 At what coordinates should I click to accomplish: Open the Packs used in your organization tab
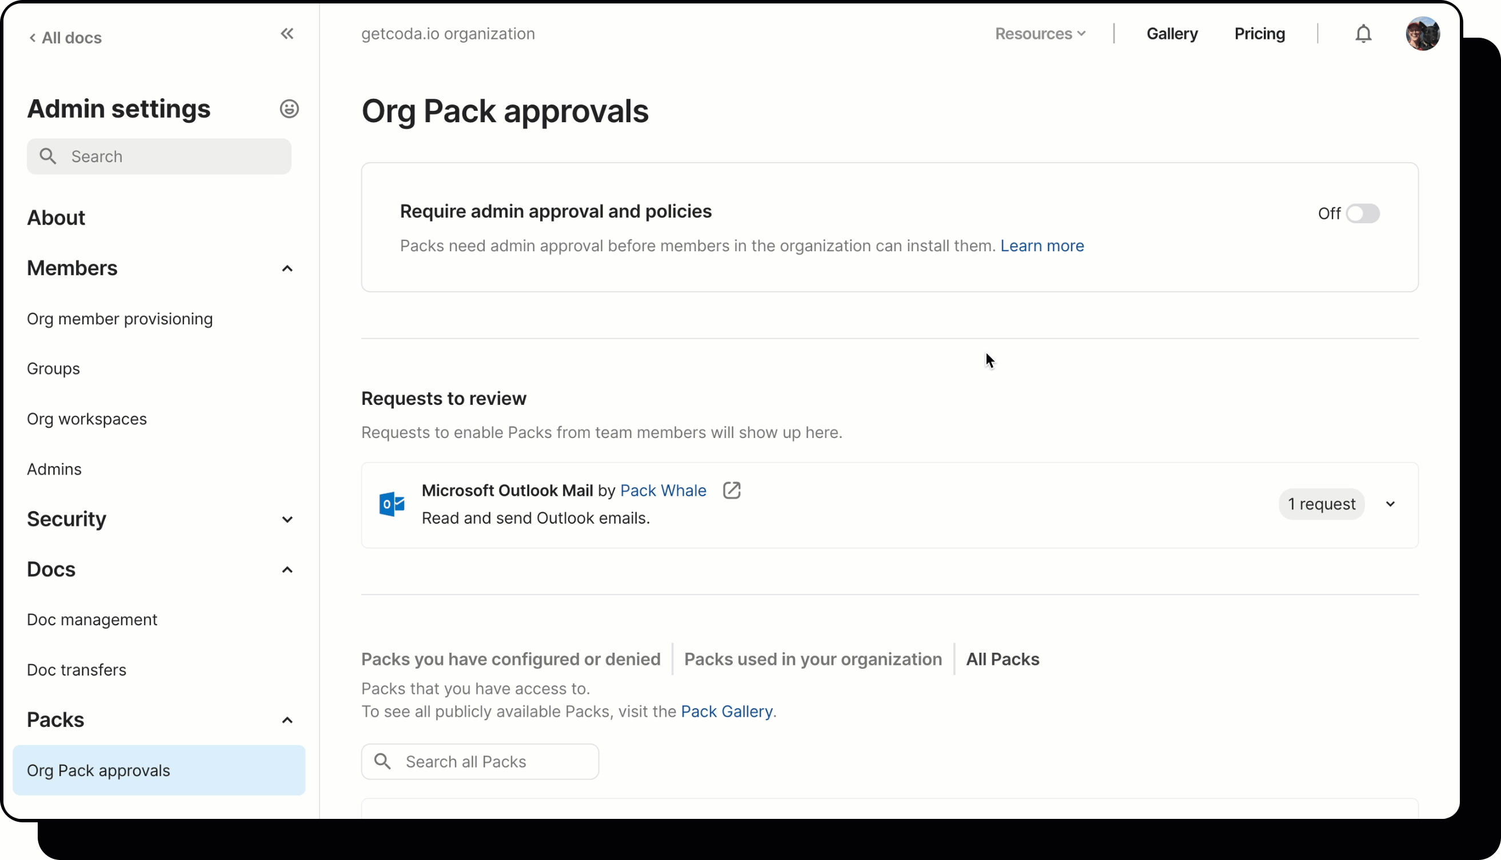(x=813, y=659)
